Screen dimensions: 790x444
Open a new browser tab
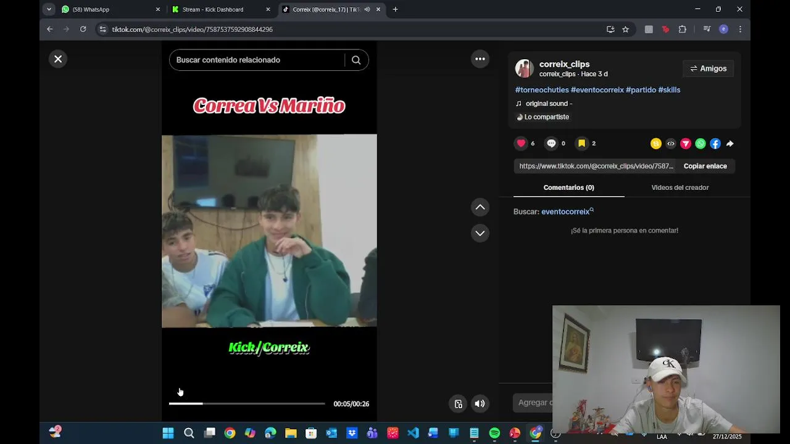coord(395,9)
